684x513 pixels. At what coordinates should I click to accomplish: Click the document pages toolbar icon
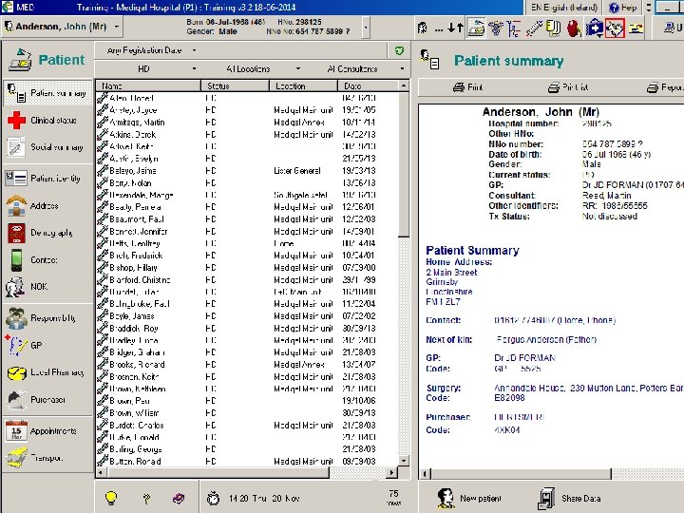554,28
